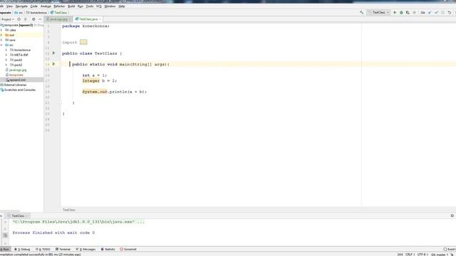Expand the META-INF folder

[6, 55]
